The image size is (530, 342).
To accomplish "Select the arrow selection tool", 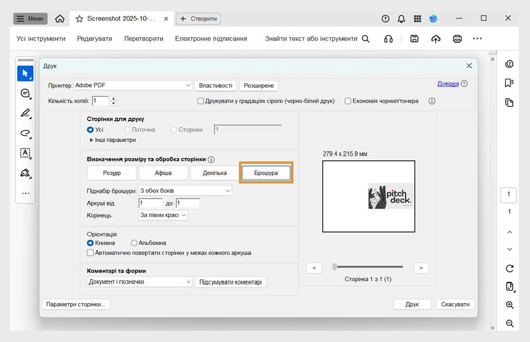I will pyautogui.click(x=26, y=73).
